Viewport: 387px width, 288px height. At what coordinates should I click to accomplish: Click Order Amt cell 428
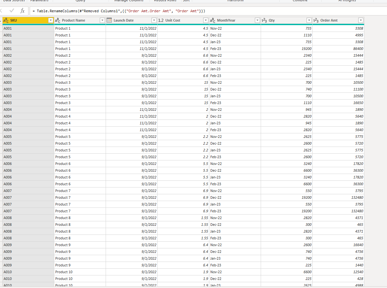coord(338,279)
